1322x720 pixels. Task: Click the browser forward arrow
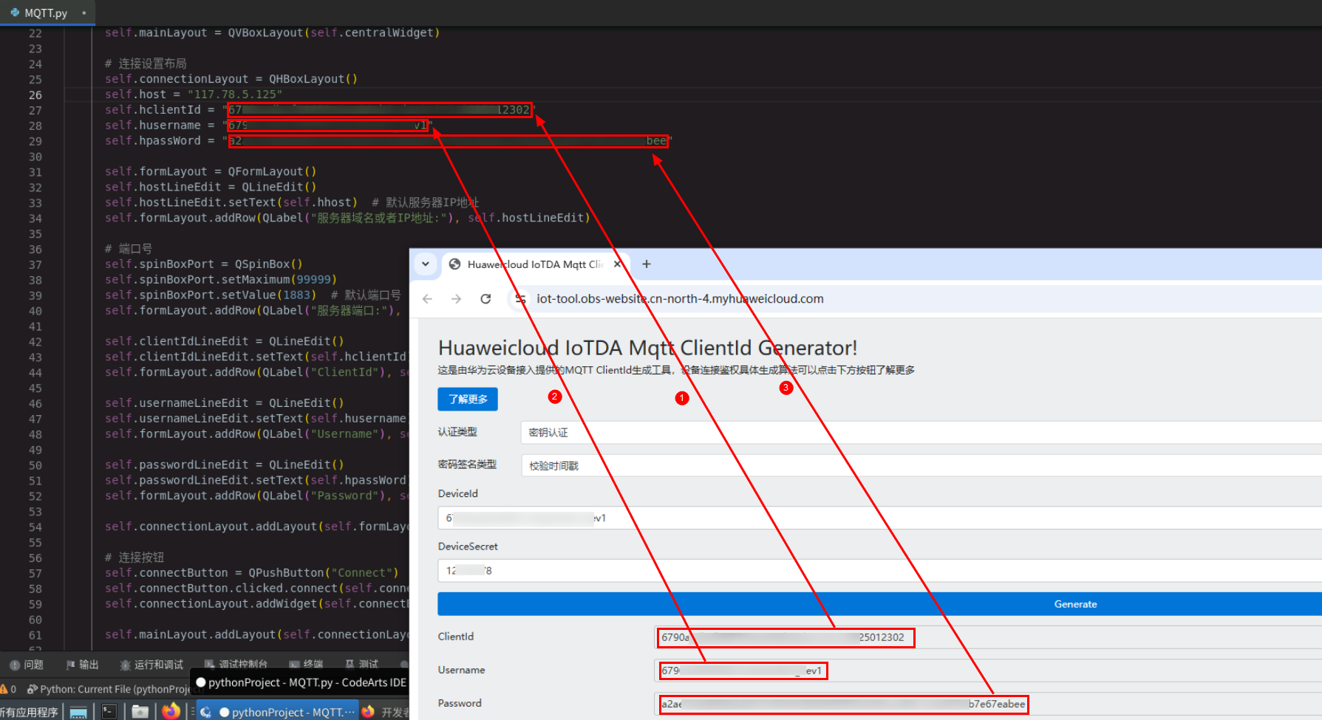click(456, 299)
